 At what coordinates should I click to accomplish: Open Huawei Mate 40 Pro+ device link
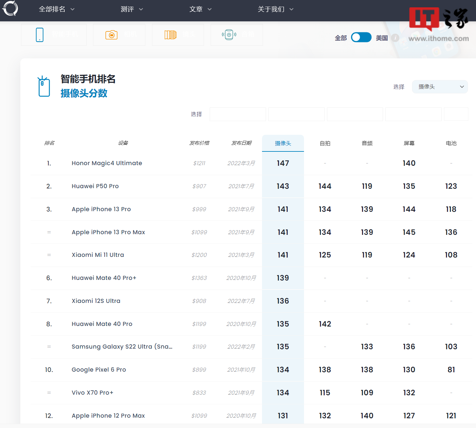click(x=104, y=278)
